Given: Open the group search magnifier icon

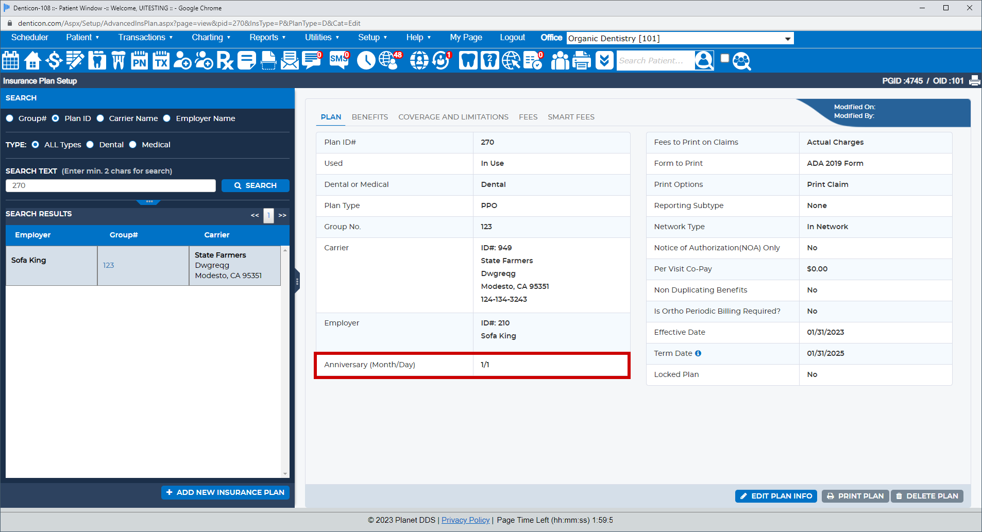Looking at the screenshot, I should click(741, 61).
